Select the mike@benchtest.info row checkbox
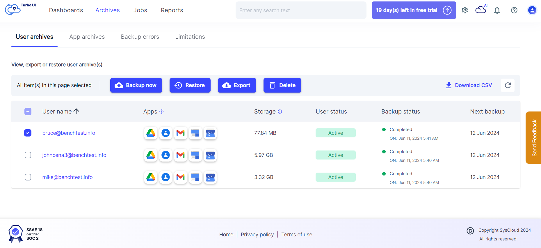The height and width of the screenshot is (248, 541). point(28,177)
